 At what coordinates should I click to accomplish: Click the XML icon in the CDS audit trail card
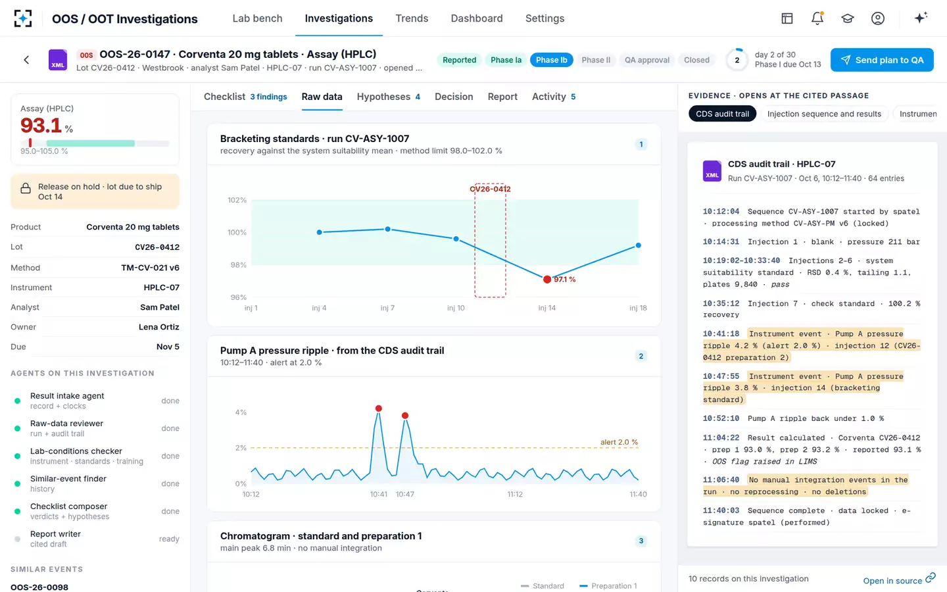point(712,171)
